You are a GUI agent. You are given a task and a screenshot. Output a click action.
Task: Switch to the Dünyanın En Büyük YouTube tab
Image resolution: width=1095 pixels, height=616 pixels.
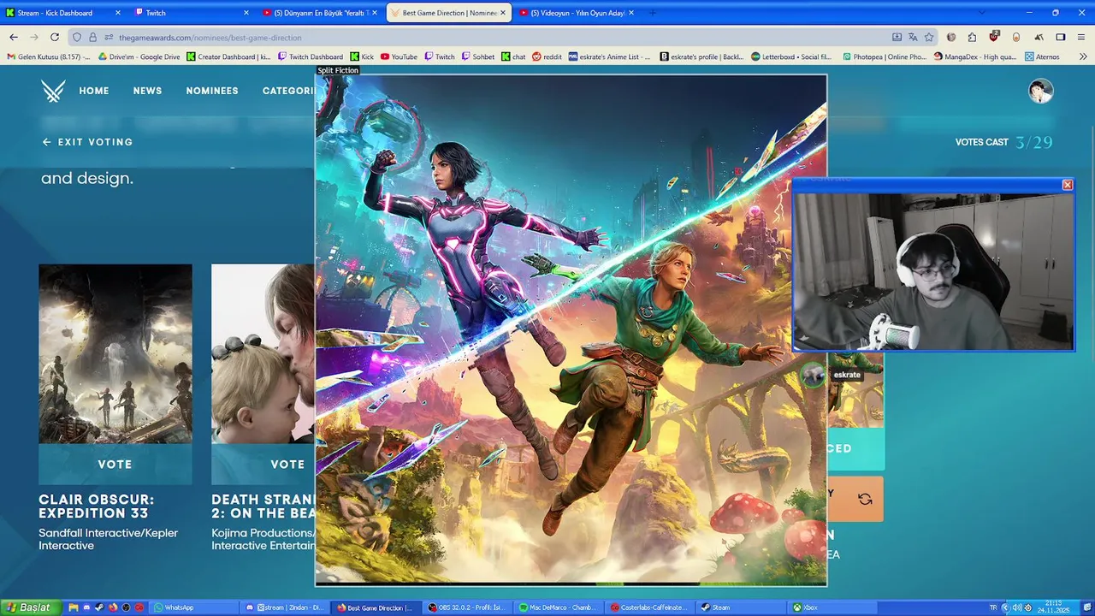[320, 13]
